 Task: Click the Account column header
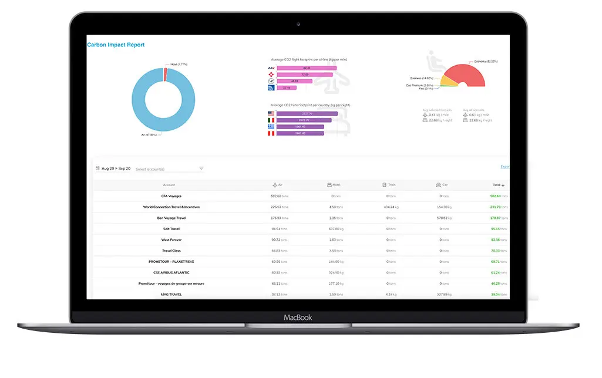tap(169, 185)
